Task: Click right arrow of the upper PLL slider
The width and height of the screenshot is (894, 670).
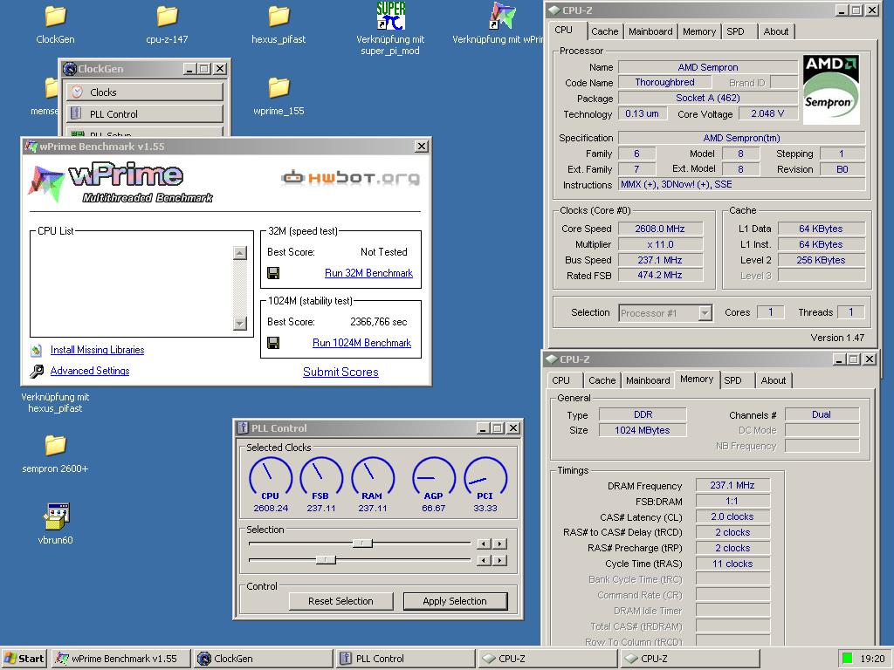Action: point(499,544)
